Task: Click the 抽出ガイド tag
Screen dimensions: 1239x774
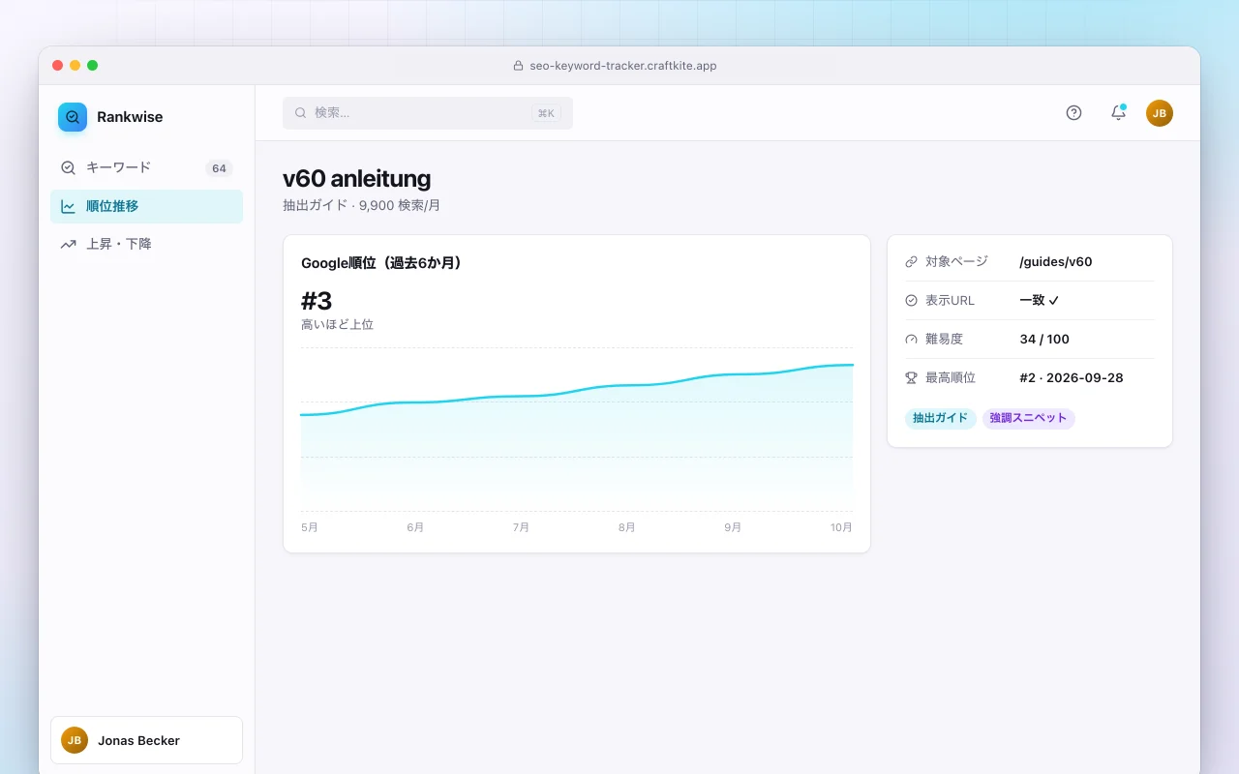Action: [x=941, y=418]
